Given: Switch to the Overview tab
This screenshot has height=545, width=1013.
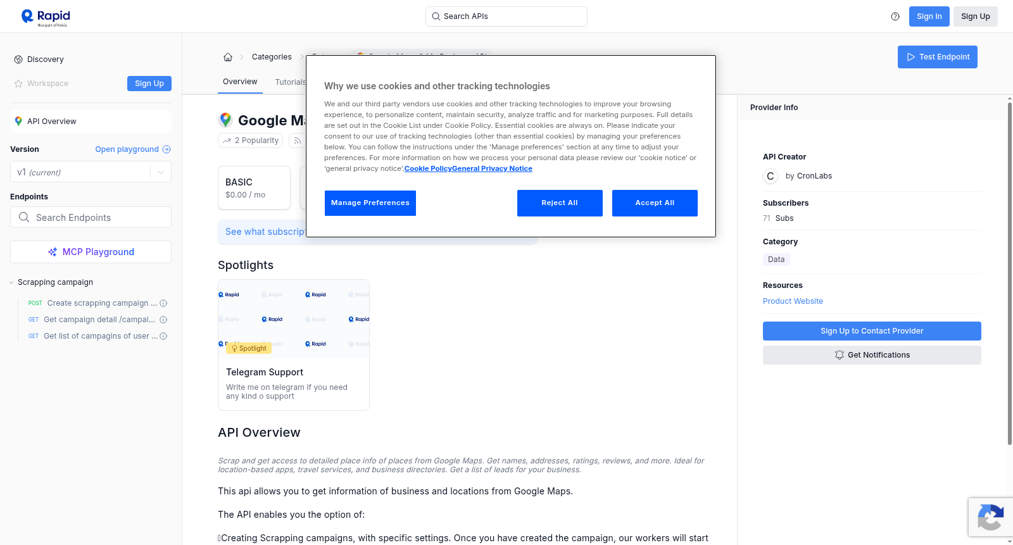Looking at the screenshot, I should coord(240,82).
